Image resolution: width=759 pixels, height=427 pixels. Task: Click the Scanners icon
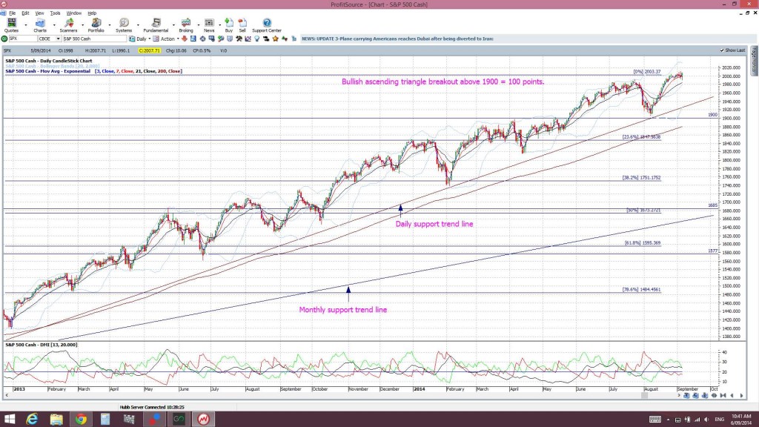(68, 24)
